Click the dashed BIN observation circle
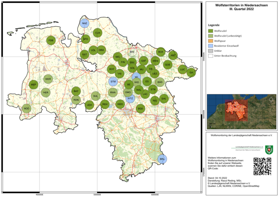 [x=132, y=52]
